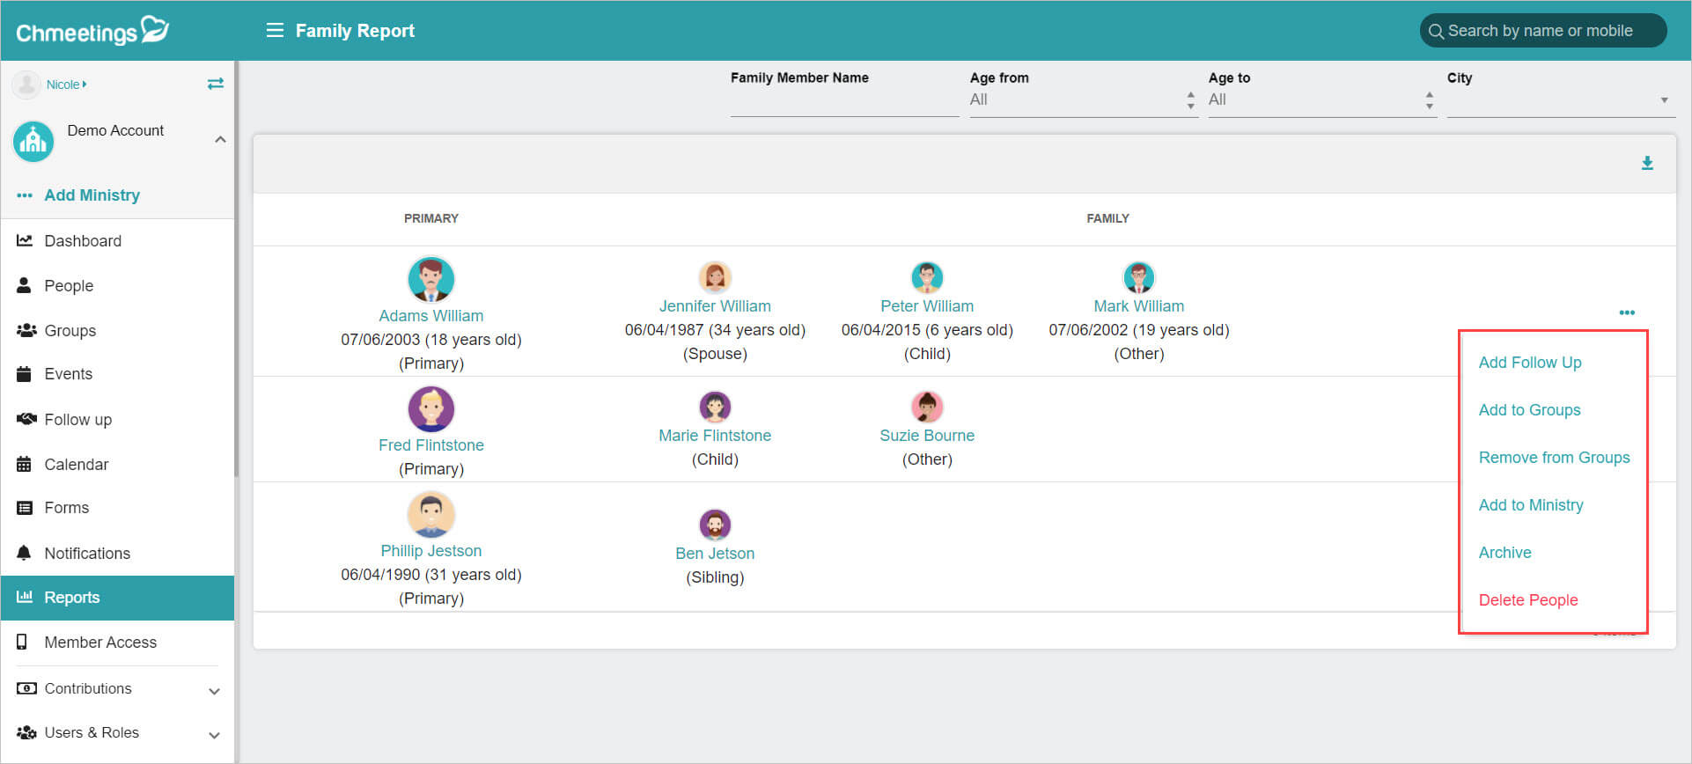Open the City dropdown

point(1560,99)
